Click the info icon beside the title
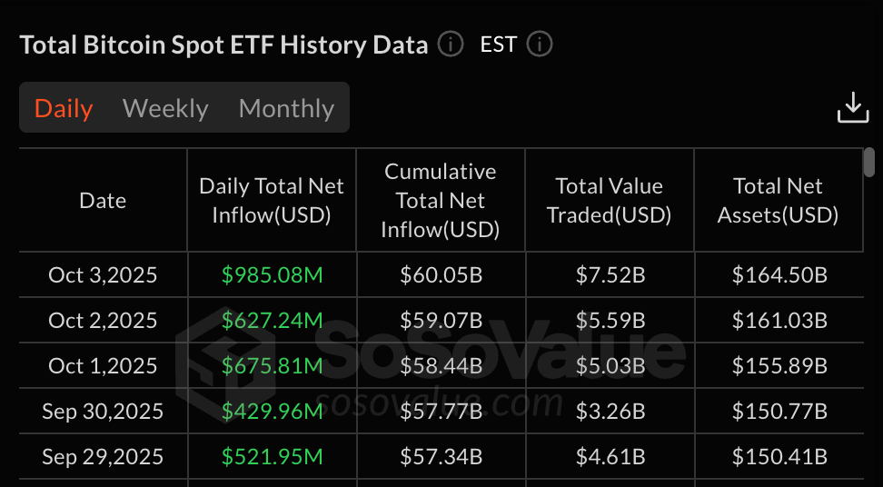Image resolution: width=883 pixels, height=487 pixels. (451, 45)
